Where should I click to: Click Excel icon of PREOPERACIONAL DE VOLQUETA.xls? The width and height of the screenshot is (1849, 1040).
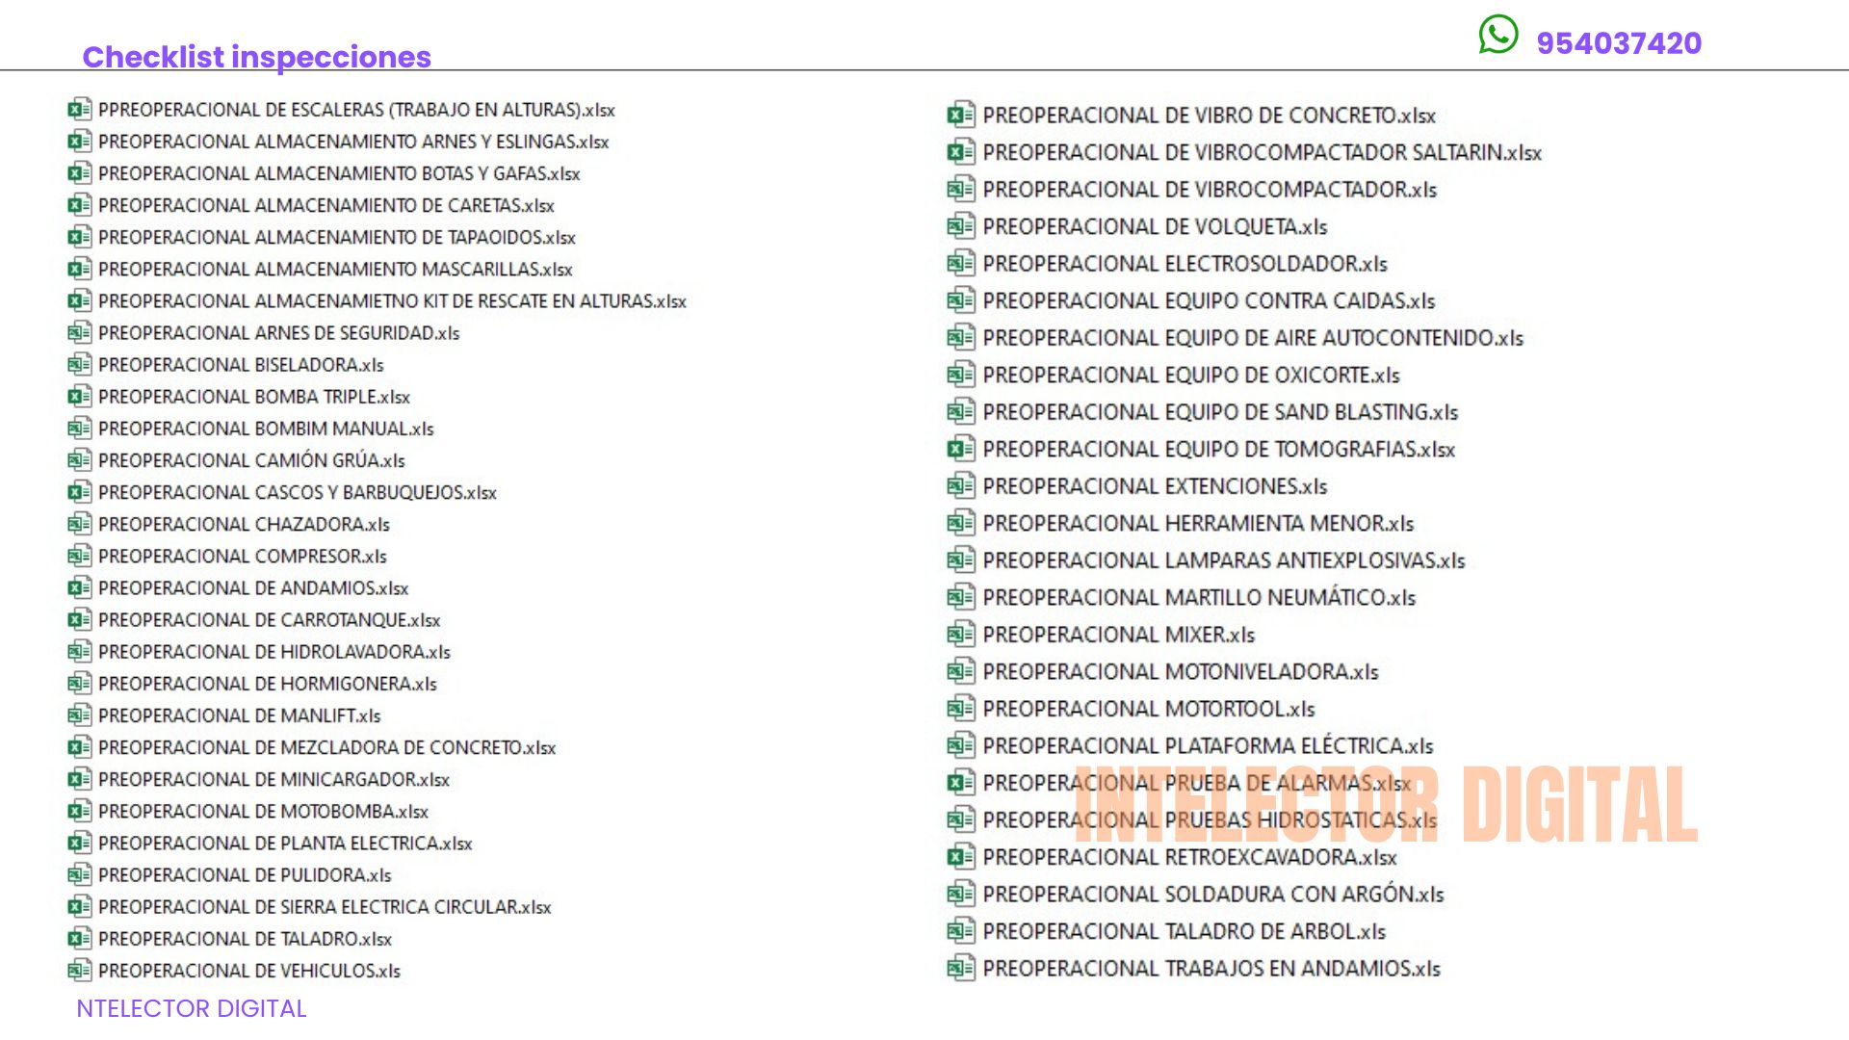(x=960, y=226)
